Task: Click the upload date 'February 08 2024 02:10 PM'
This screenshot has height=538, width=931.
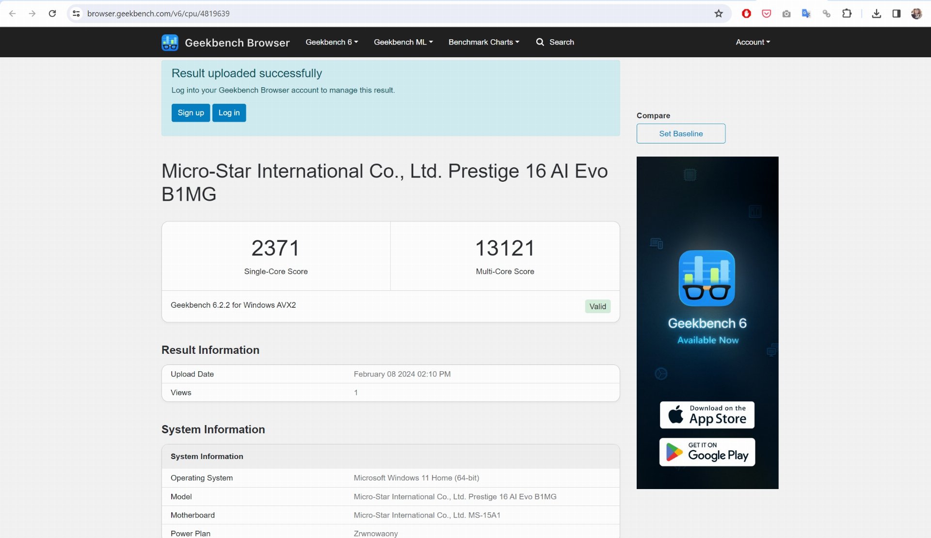Action: point(402,374)
